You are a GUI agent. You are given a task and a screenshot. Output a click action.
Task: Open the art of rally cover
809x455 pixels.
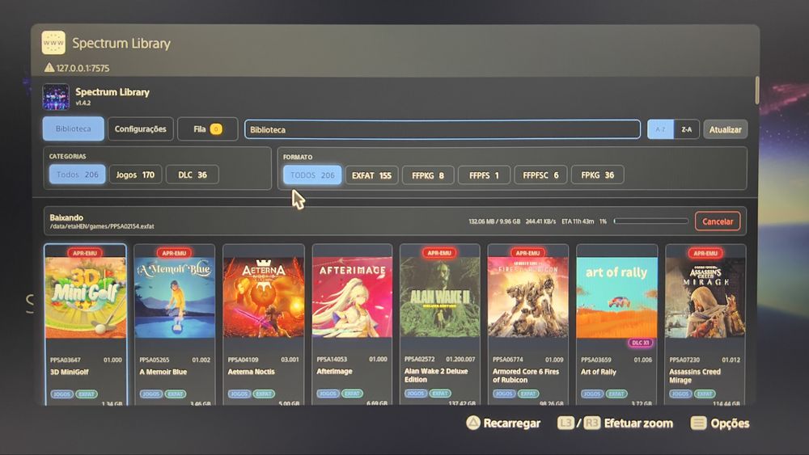[616, 297]
